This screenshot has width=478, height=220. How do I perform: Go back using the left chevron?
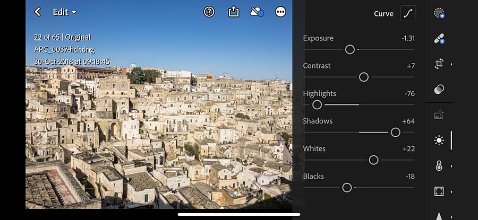38,12
